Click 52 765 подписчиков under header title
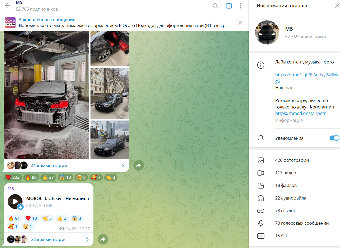This screenshot has width=340, height=248. (37, 9)
